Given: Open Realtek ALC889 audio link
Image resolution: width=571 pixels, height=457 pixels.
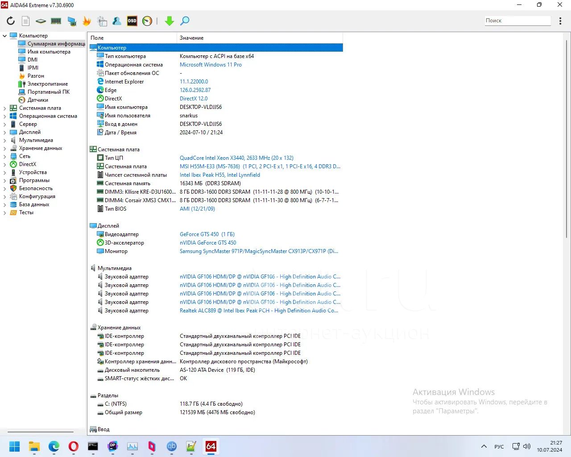Looking at the screenshot, I should (x=259, y=311).
